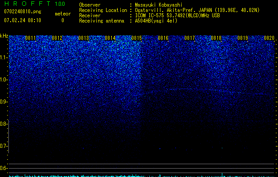Click the 0816 time marker
Viewport: 278px width, 177px height.
(x=163, y=38)
